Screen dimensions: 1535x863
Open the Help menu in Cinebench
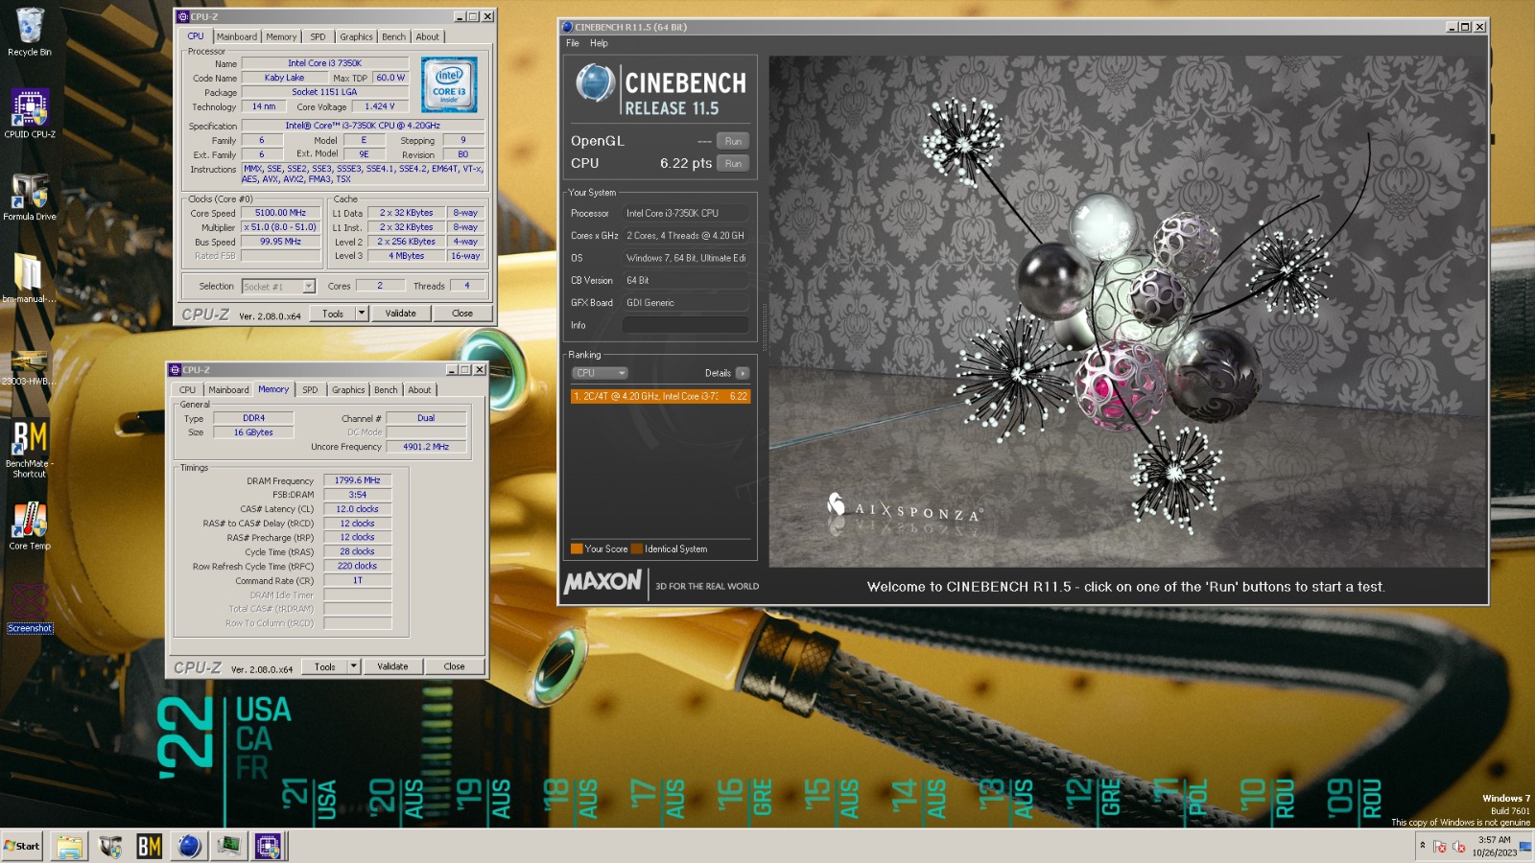click(x=599, y=43)
